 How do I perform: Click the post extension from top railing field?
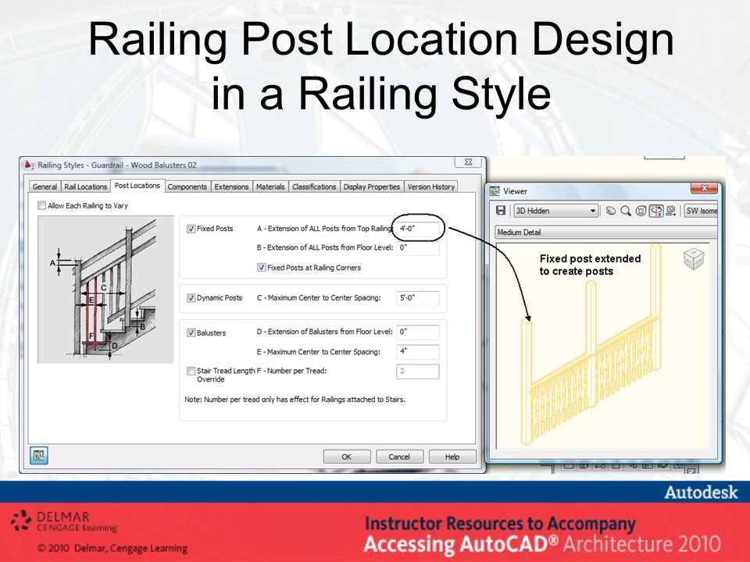(x=417, y=229)
